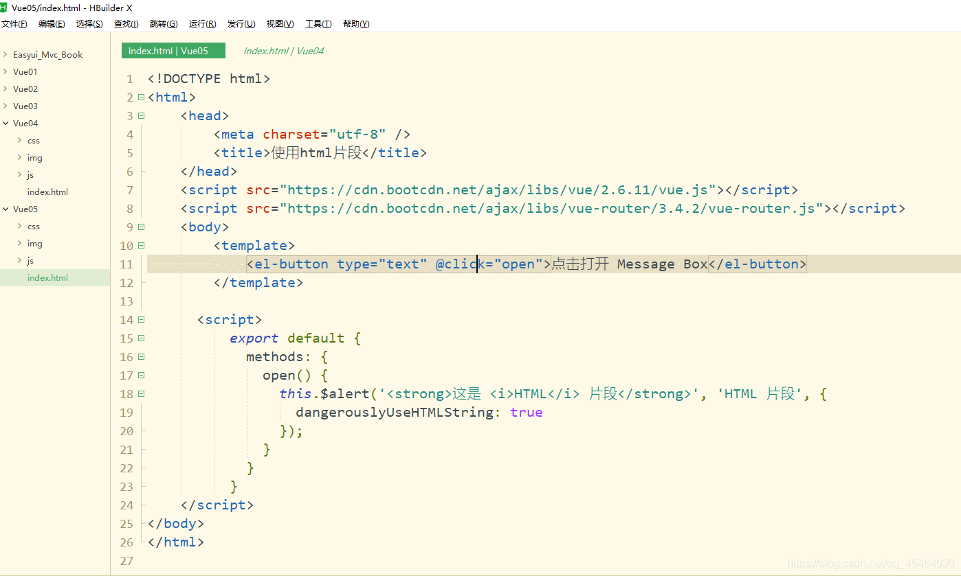
Task: Open the 工具(T) menu
Action: (x=318, y=24)
